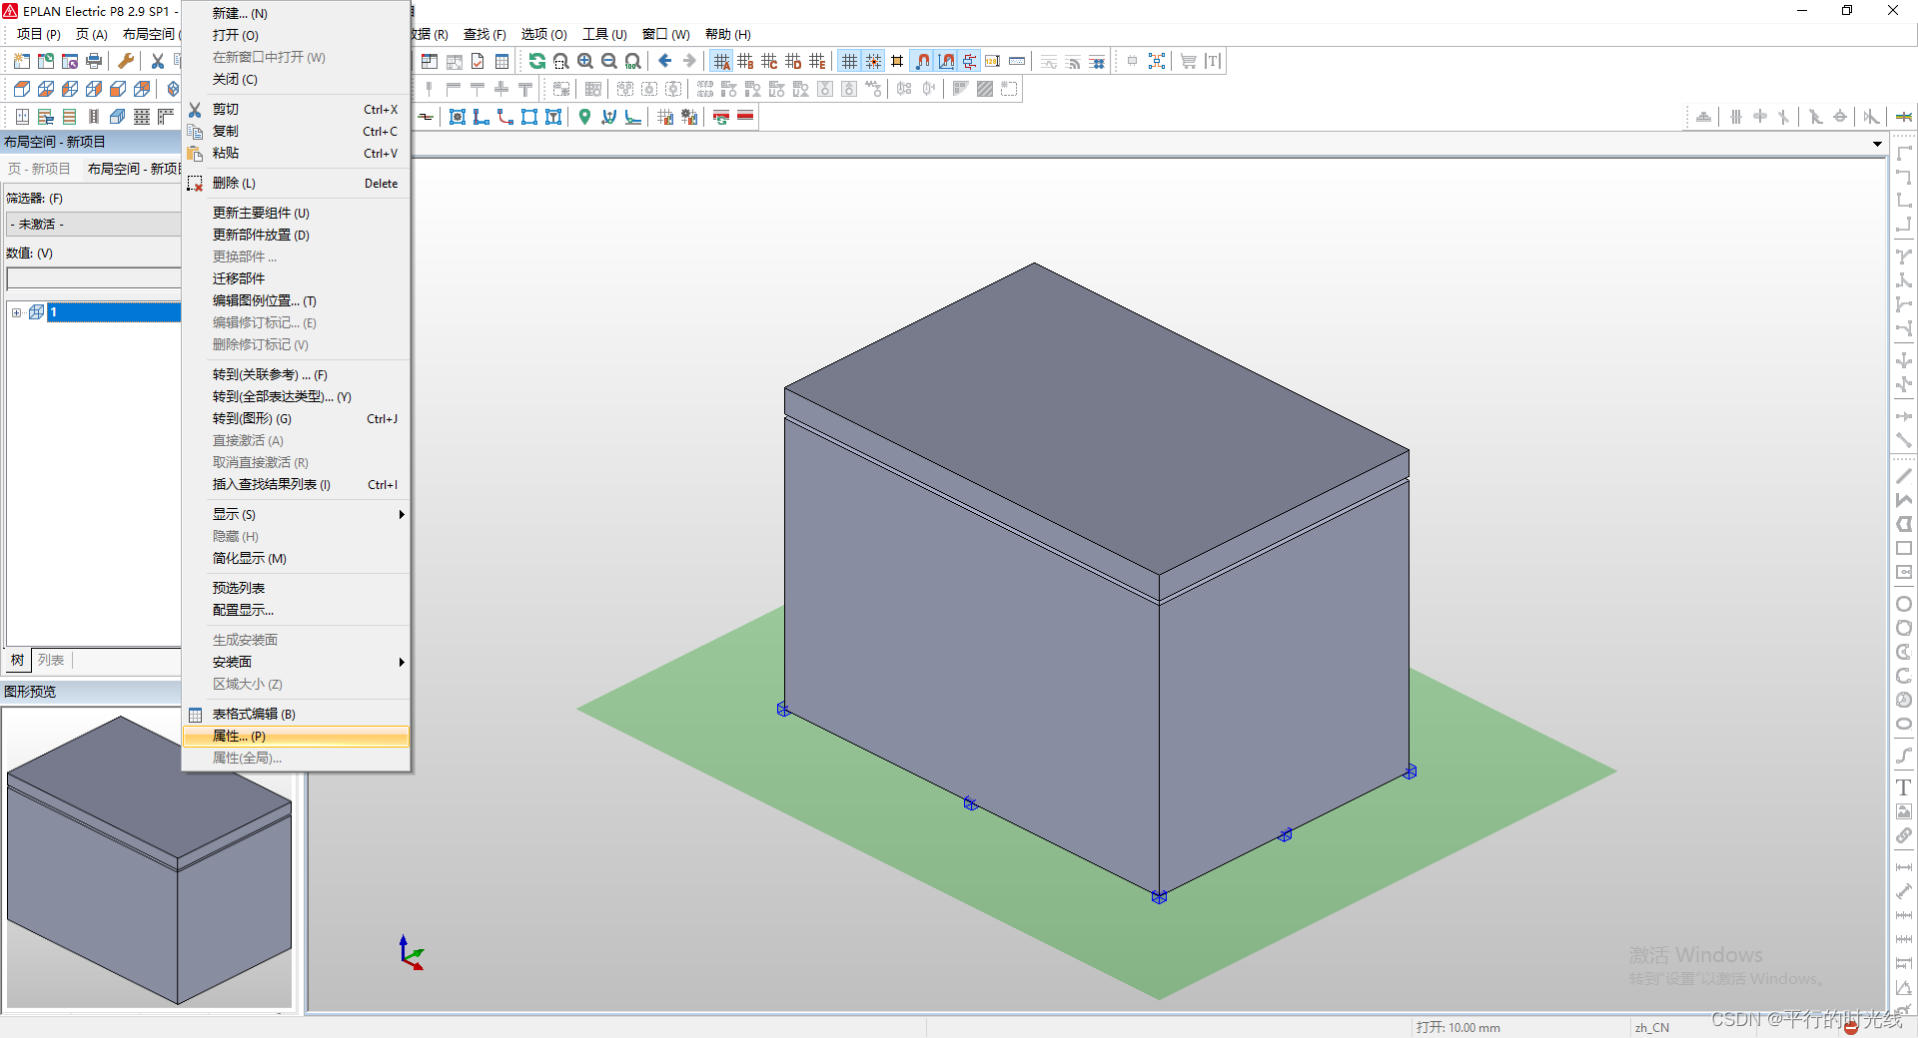Choose 转到(图形) (G) menu entry

(297, 418)
